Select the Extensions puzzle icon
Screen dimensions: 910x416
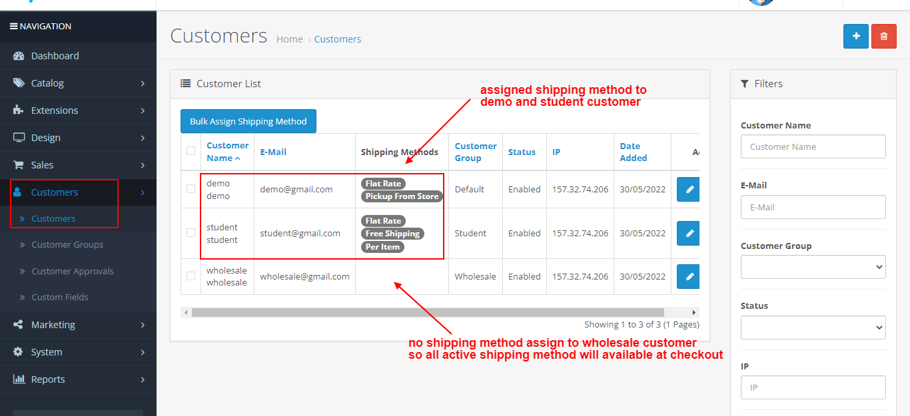click(x=18, y=110)
